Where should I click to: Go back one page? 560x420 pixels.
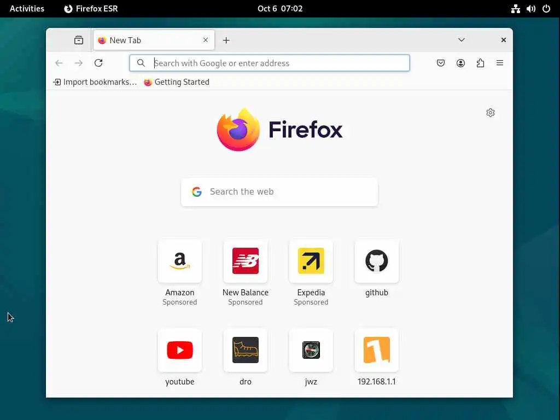(59, 63)
